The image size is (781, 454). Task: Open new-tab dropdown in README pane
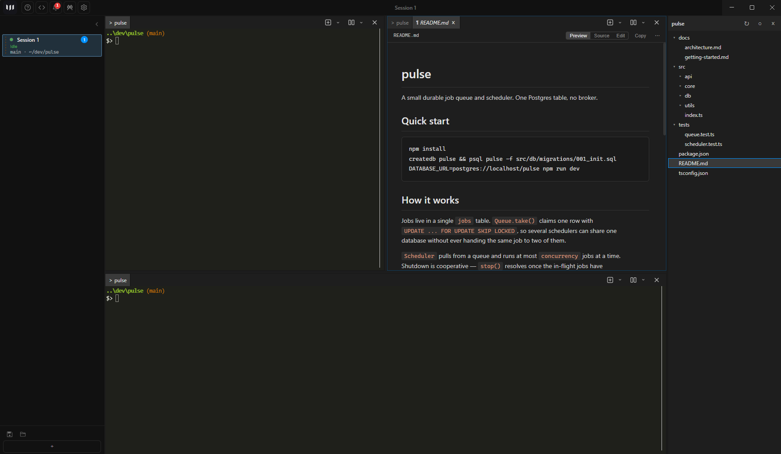tap(620, 22)
